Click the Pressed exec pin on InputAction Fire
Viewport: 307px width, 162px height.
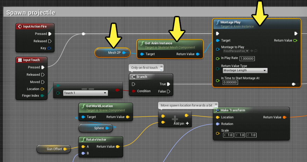(x=50, y=34)
